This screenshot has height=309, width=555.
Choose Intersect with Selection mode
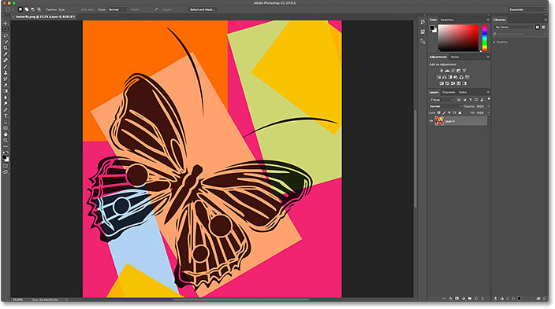[x=39, y=9]
